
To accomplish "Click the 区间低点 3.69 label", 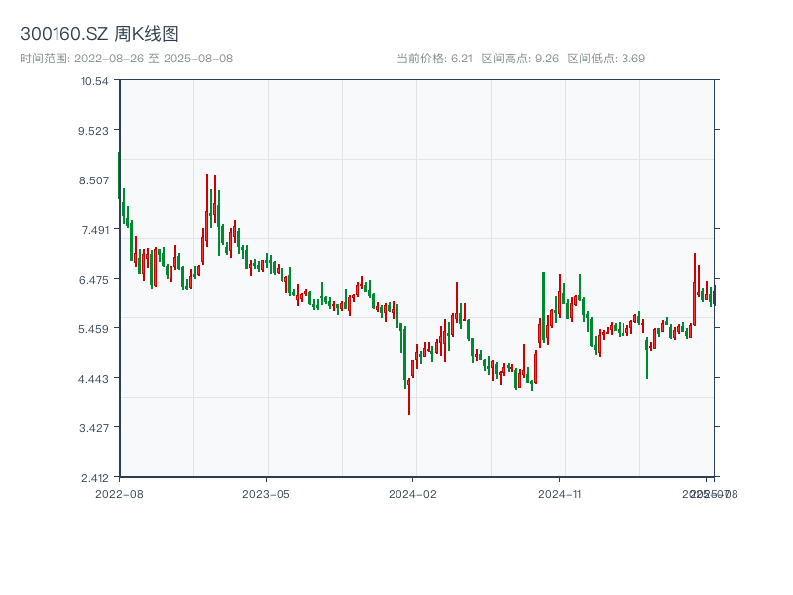I will click(606, 59).
